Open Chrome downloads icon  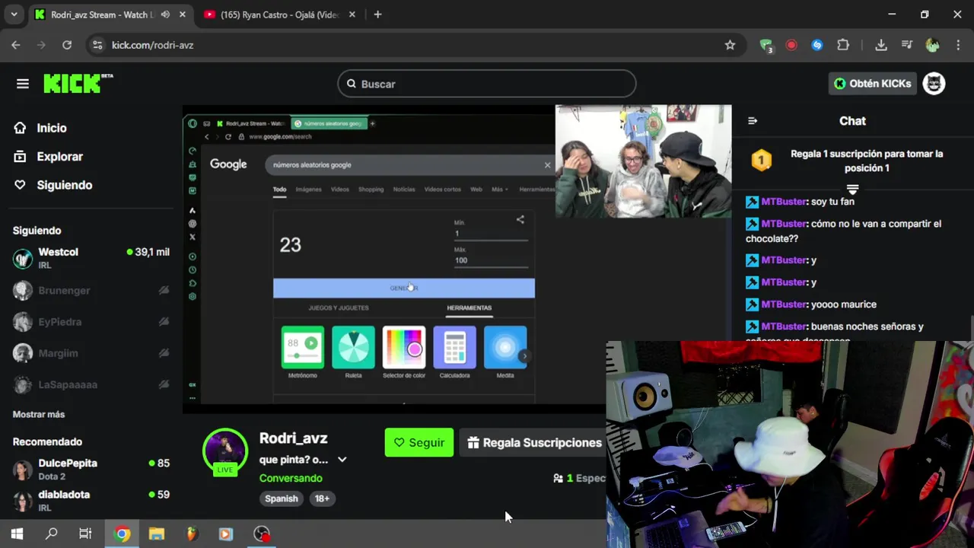click(x=881, y=45)
